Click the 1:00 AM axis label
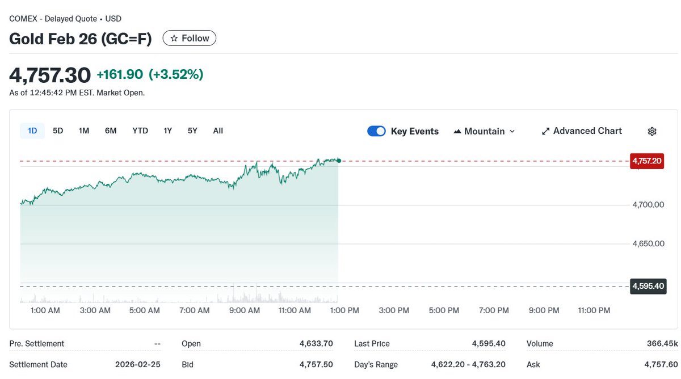The height and width of the screenshot is (379, 681). click(45, 310)
